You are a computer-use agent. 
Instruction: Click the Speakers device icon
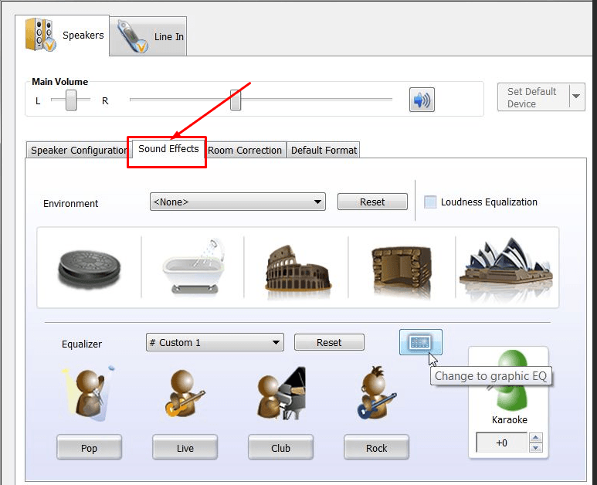(40, 35)
